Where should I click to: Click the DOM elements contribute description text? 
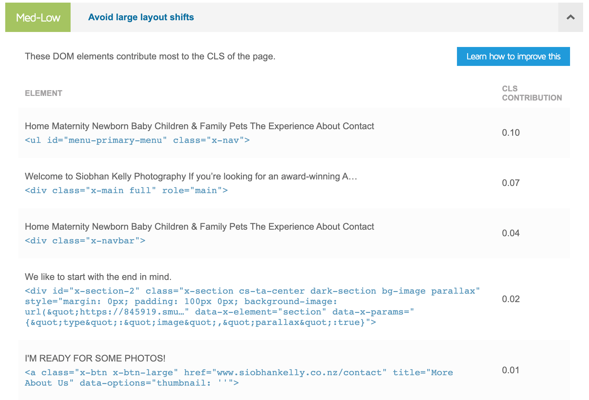[x=150, y=56]
